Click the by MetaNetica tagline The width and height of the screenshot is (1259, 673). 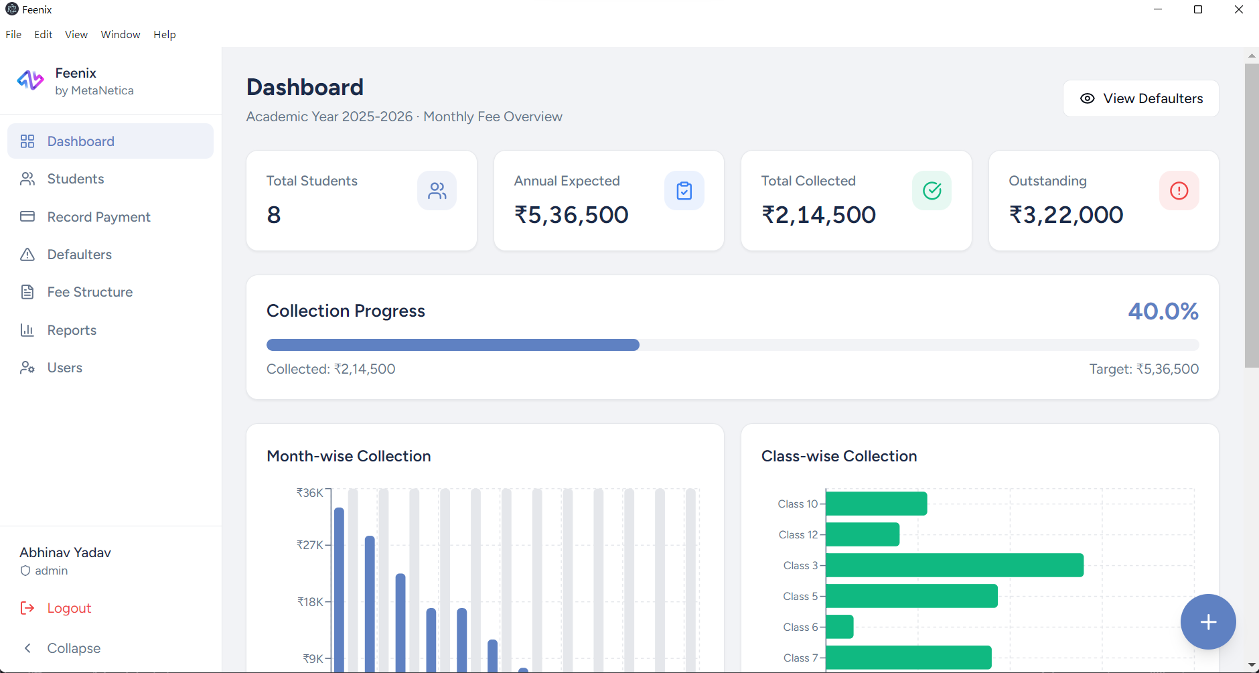94,90
